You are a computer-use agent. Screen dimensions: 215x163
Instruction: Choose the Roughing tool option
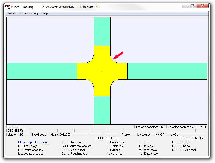tap(75, 154)
